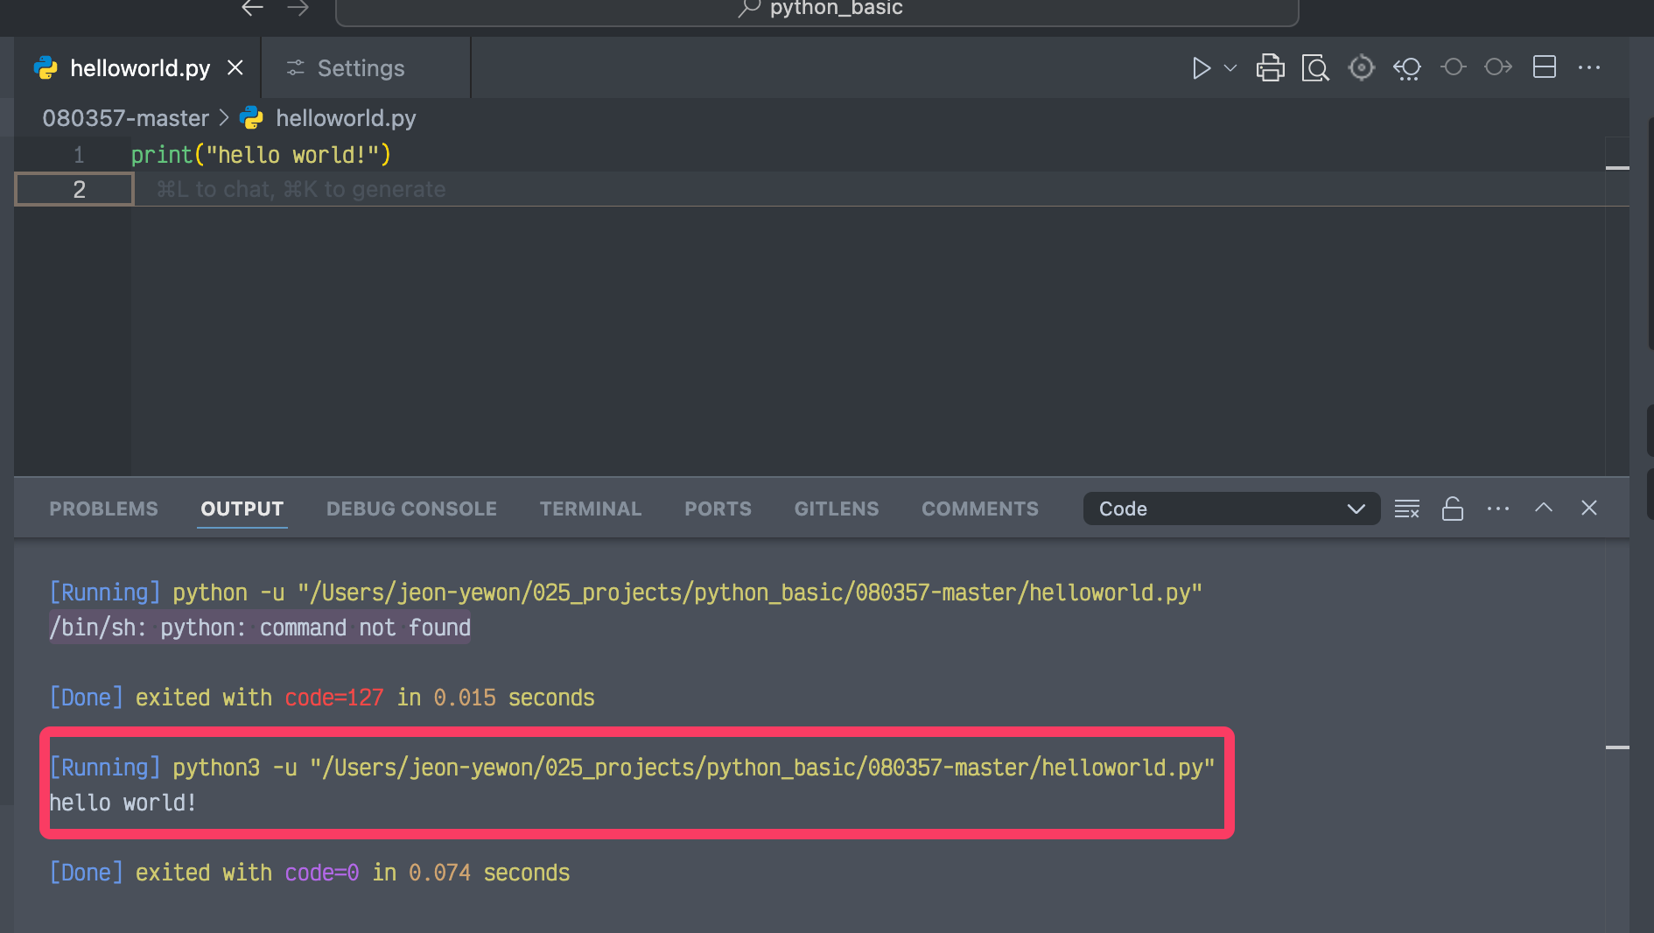Open the PORTS panel tab
The image size is (1654, 933).
pyautogui.click(x=718, y=509)
